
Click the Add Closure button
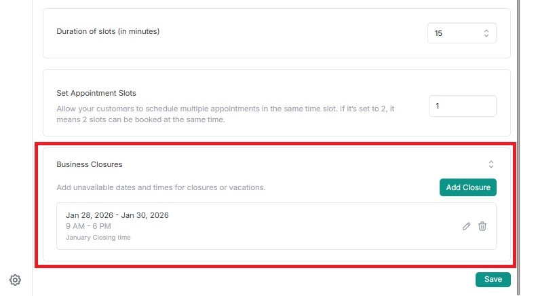(468, 187)
